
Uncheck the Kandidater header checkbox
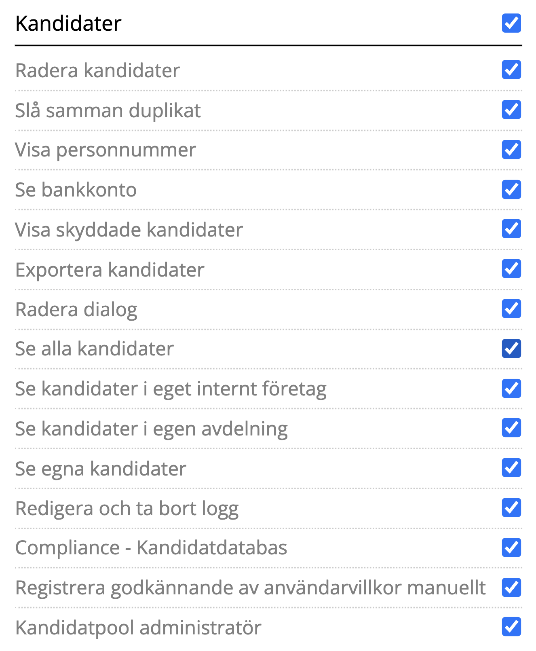point(511,23)
